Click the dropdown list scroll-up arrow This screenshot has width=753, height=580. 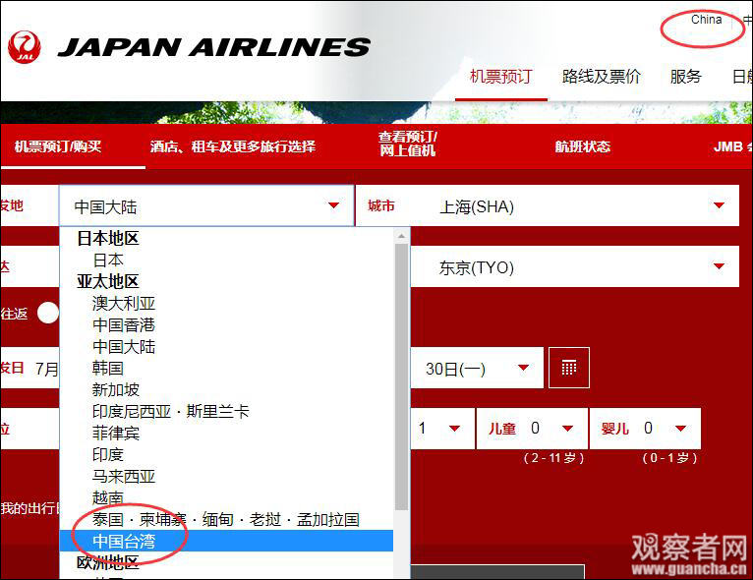click(401, 236)
